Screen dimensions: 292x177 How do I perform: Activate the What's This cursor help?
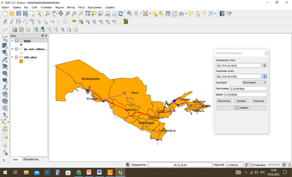tap(229, 13)
